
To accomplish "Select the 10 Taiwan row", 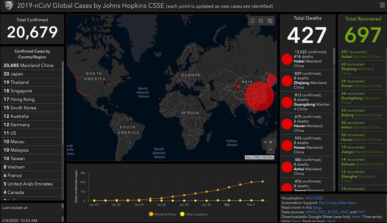I will [31, 158].
